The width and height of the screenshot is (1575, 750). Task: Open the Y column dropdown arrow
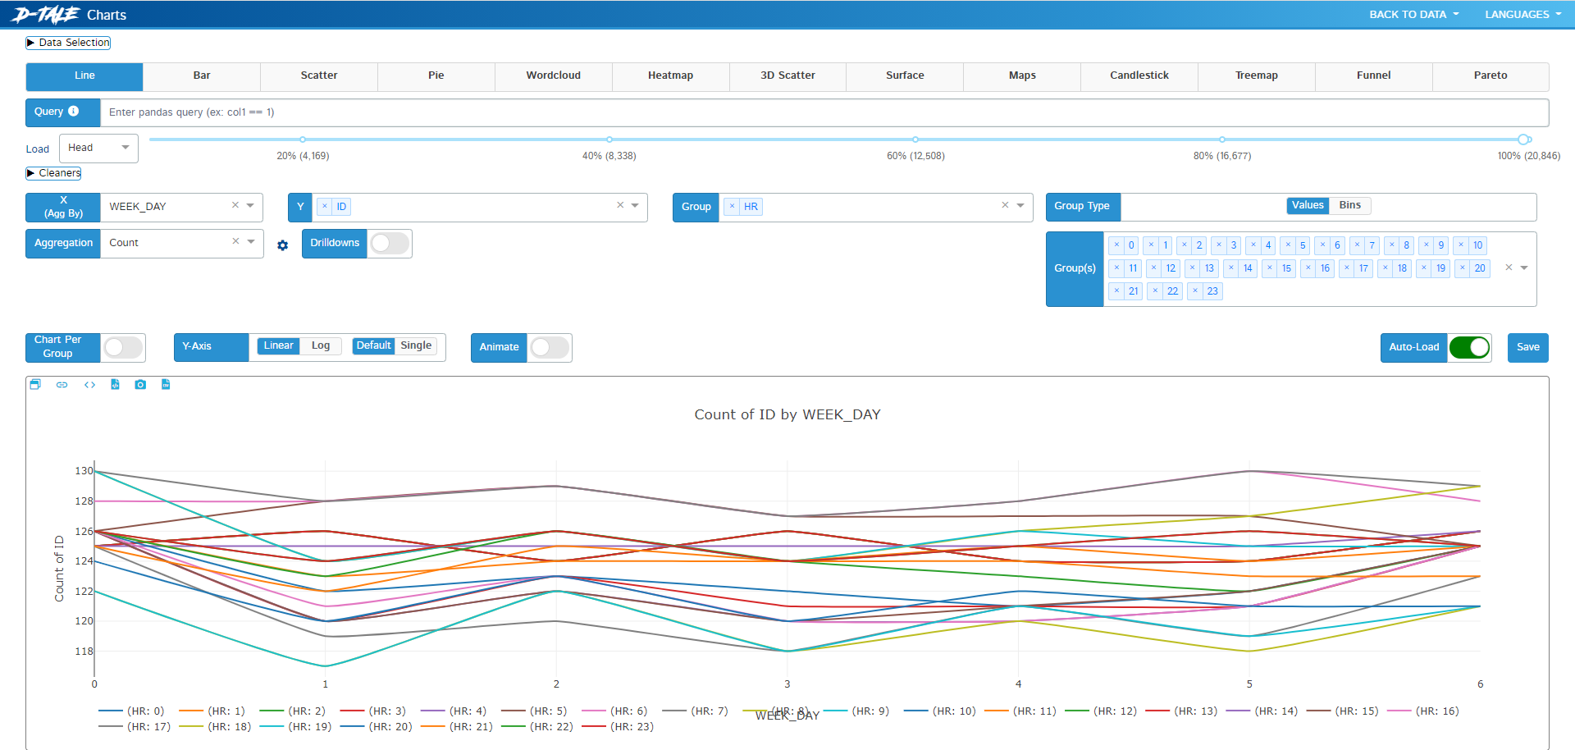635,205
